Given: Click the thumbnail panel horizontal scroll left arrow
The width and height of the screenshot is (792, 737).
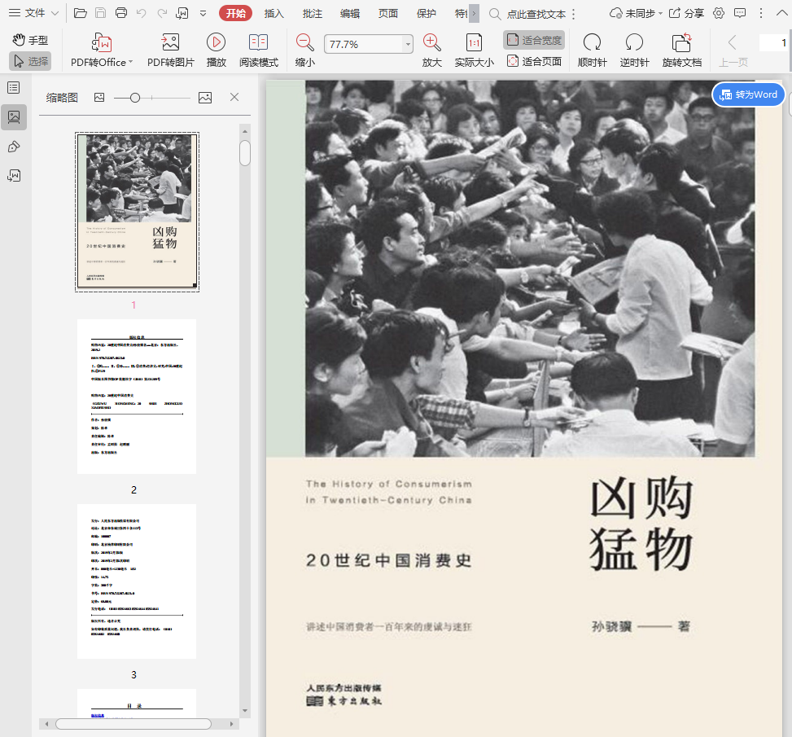Looking at the screenshot, I should pos(46,724).
